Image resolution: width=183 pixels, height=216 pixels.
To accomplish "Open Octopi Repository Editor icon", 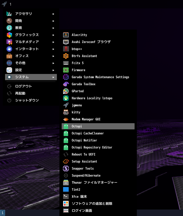I will (66, 147).
